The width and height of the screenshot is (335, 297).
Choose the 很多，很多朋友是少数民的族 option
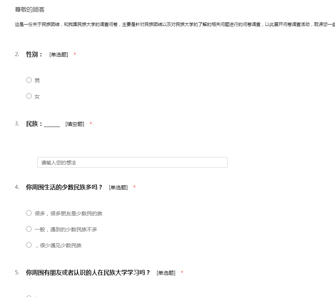pos(29,213)
